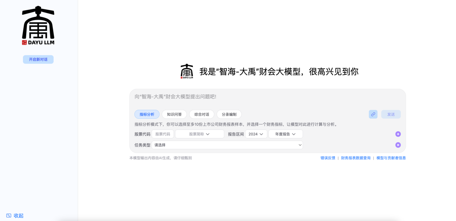Click the DAYU LLM logo in sidebar

38,25
